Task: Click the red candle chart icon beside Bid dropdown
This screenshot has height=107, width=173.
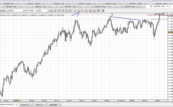Action: (x=52, y=11)
